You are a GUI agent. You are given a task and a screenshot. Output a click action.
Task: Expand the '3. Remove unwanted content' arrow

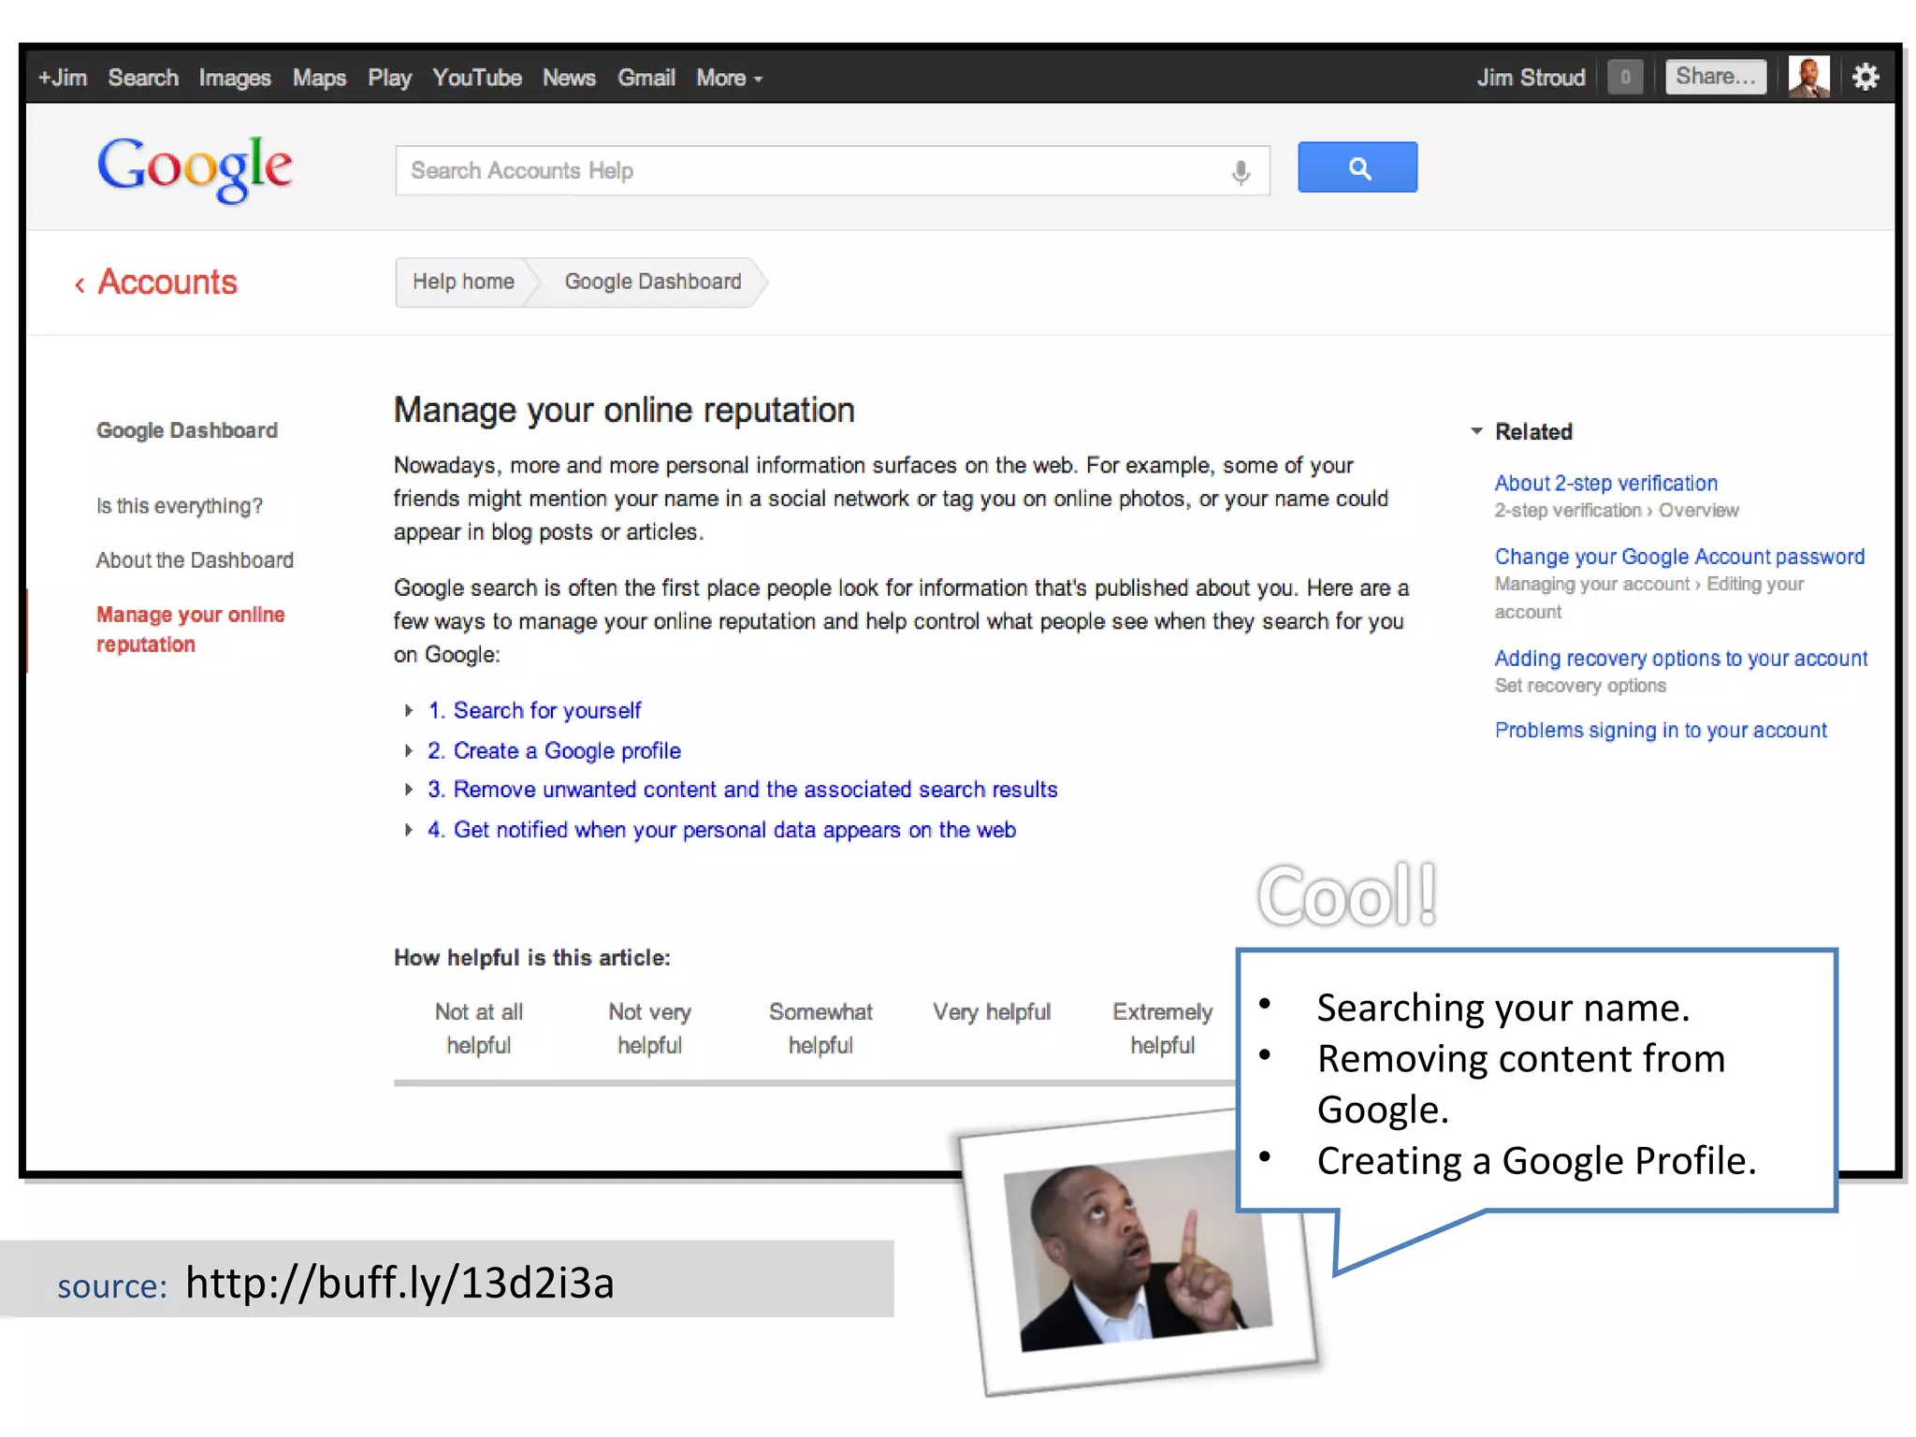(x=409, y=790)
